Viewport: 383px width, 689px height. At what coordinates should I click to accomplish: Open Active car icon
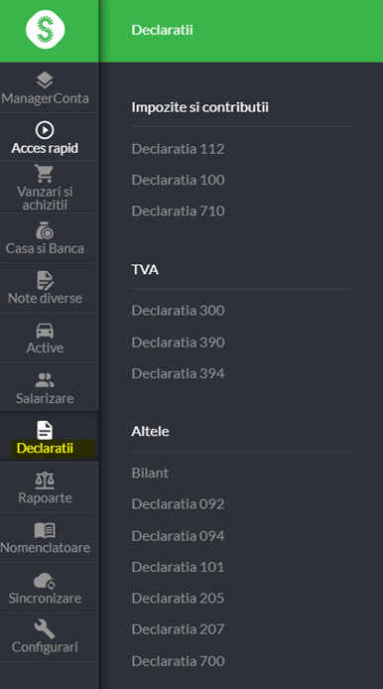45,331
